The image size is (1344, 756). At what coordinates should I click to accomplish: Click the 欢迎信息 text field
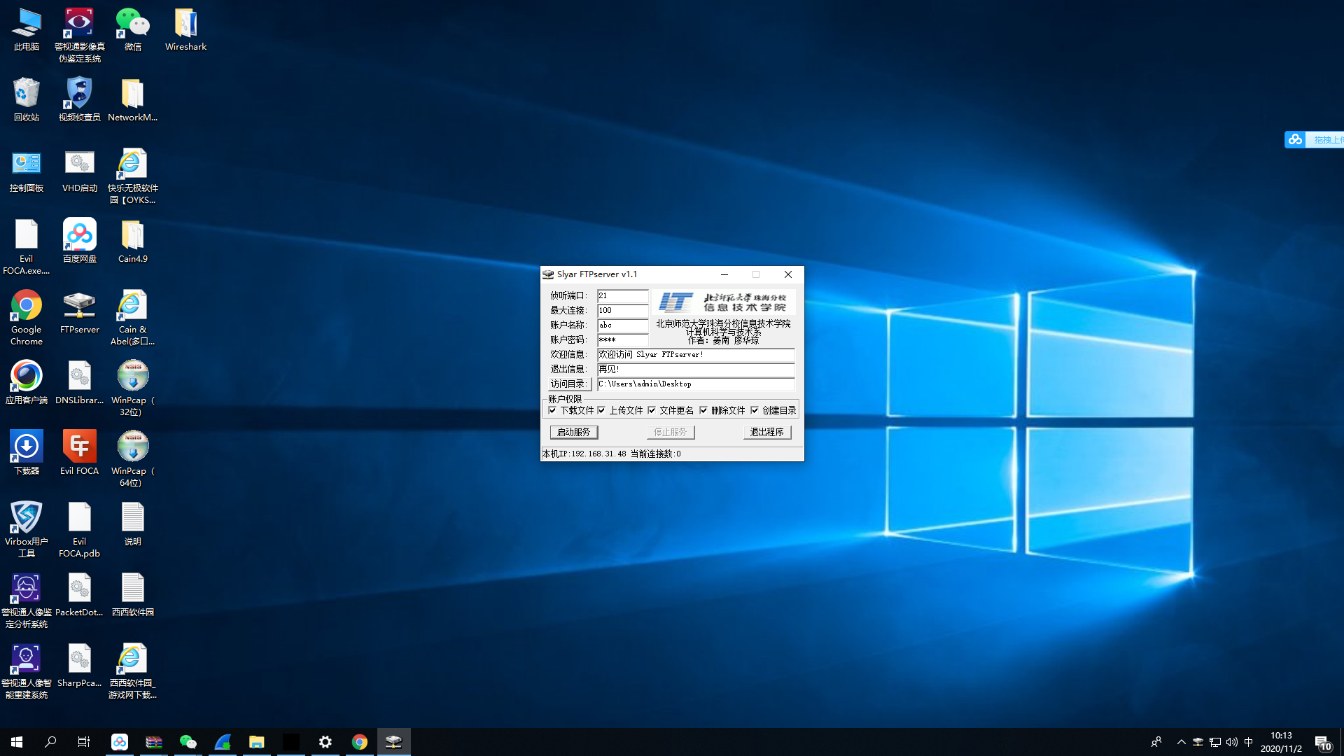(695, 355)
